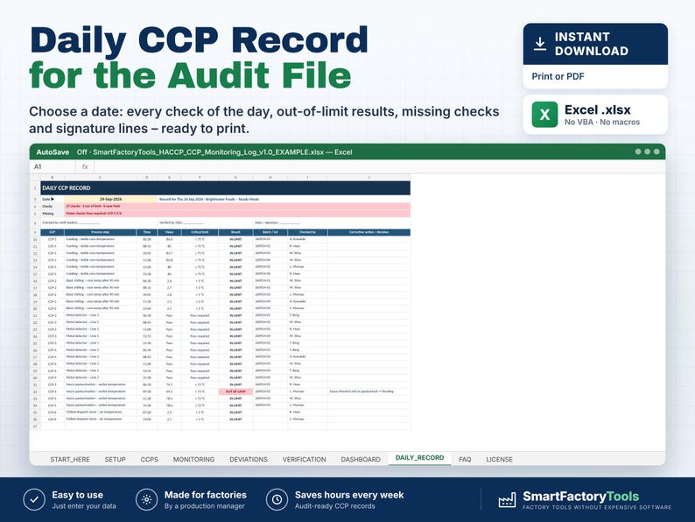
Task: Switch to the DASHBOARD sheet tab
Action: click(361, 460)
